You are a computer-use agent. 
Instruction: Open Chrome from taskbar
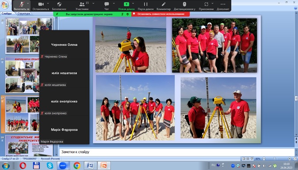click(77, 166)
